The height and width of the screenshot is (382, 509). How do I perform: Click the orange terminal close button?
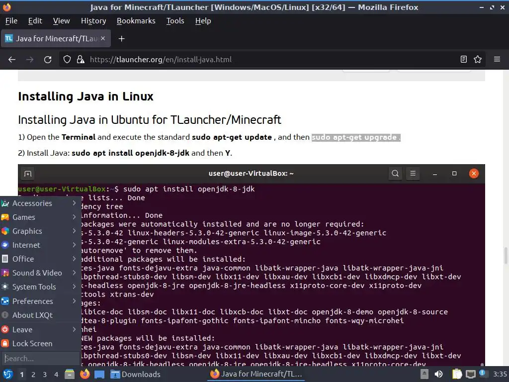(474, 174)
